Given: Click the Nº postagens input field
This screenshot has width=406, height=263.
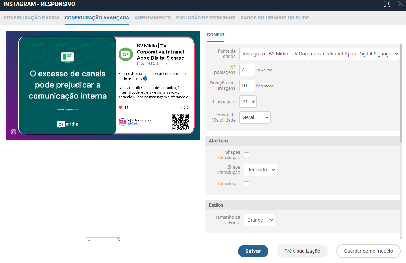Looking at the screenshot, I should 247,70.
